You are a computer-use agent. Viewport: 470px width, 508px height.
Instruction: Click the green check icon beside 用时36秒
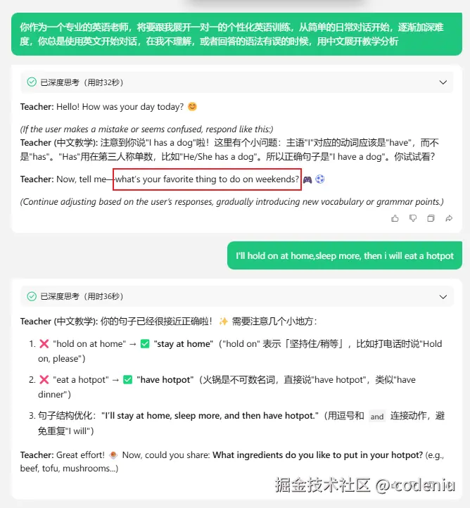(32, 296)
